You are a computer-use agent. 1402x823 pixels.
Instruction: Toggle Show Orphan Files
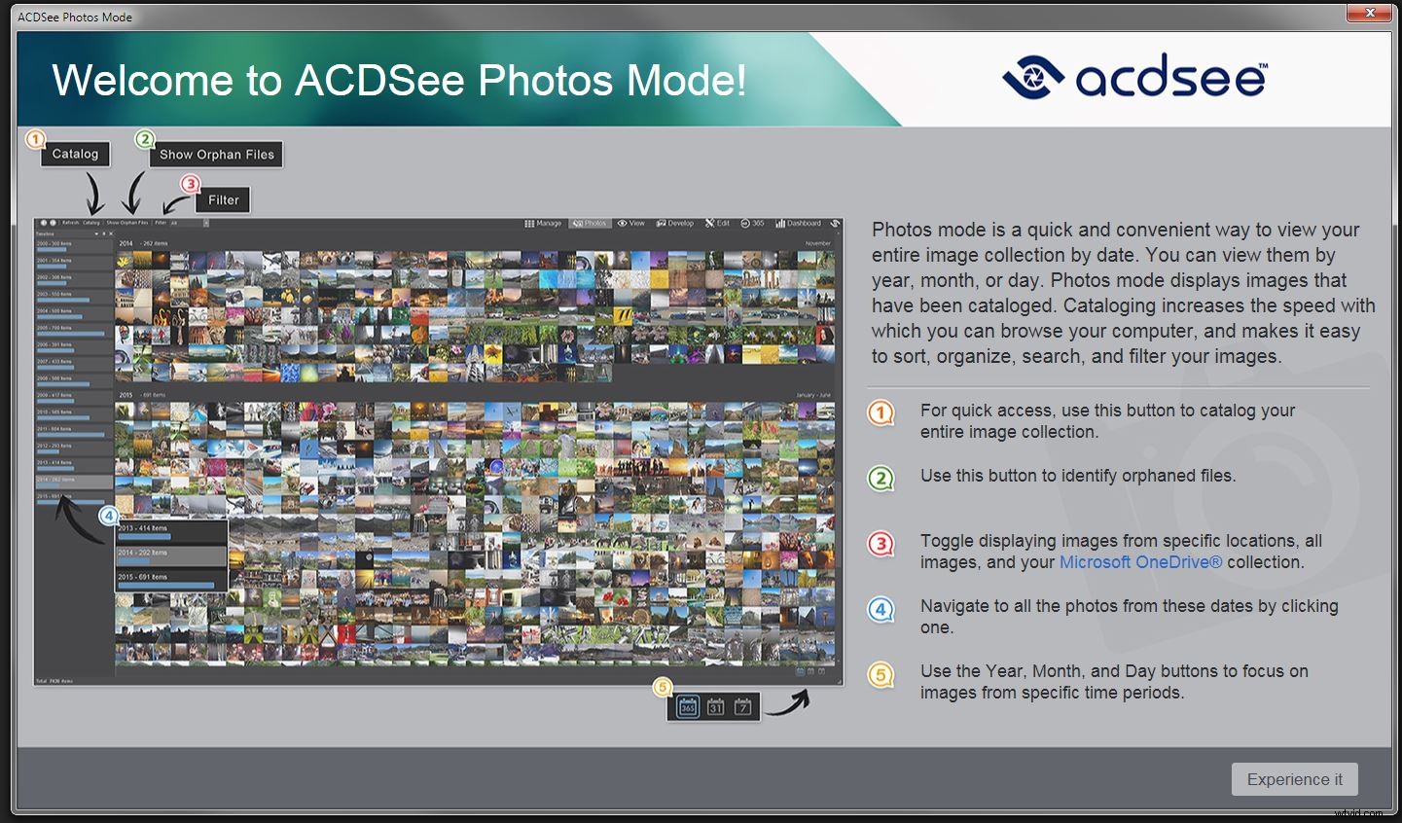[x=215, y=154]
